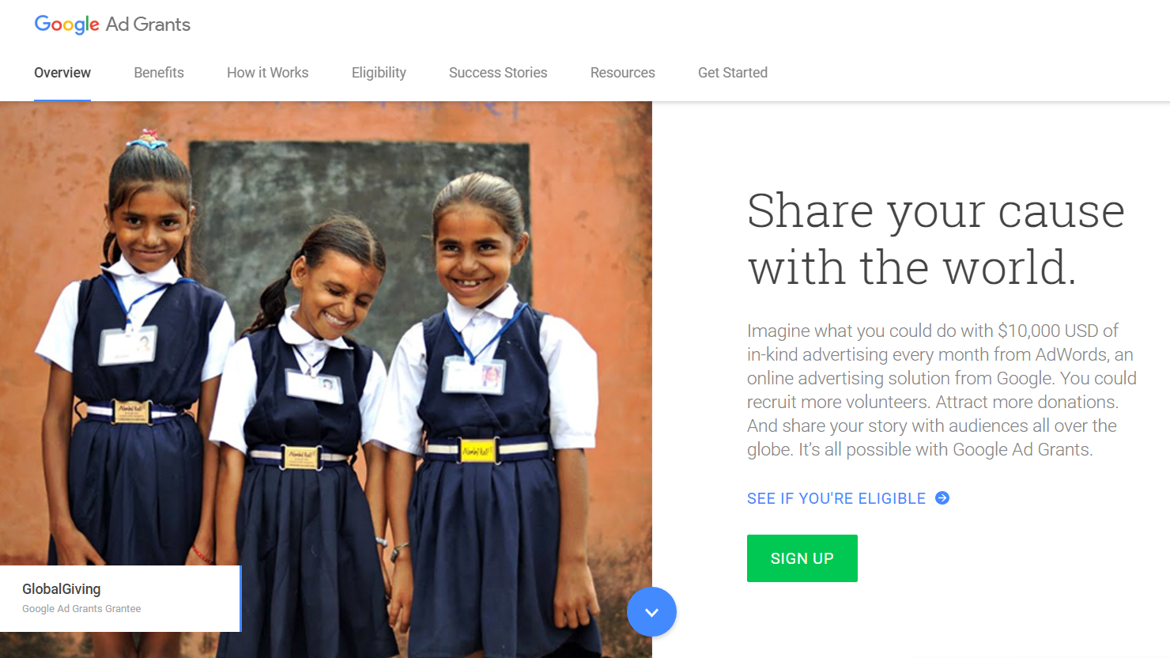Viewport: 1170px width, 658px height.
Task: Click the $10,000 USD description paragraph
Action: pyautogui.click(x=942, y=390)
